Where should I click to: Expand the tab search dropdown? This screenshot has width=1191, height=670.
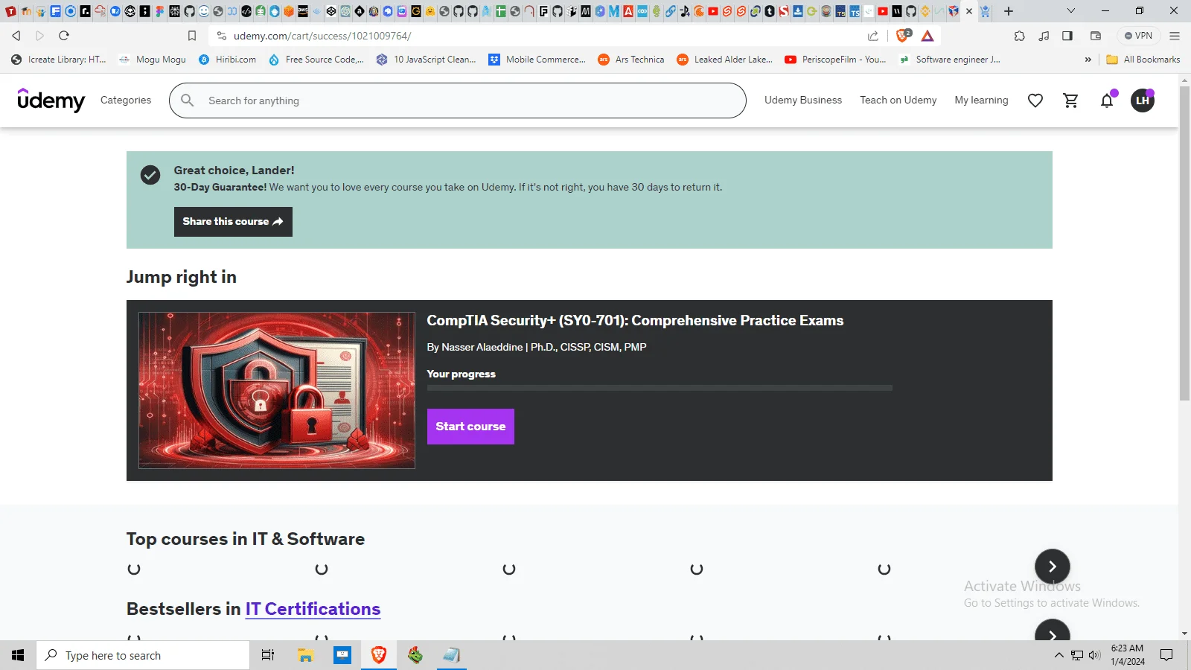click(x=1070, y=11)
